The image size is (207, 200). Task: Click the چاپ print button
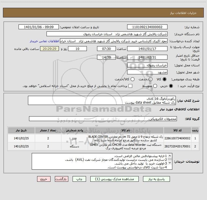[79, 179]
